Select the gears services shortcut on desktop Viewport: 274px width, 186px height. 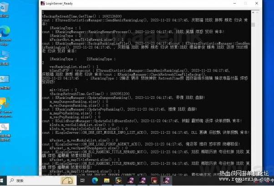click(5, 132)
